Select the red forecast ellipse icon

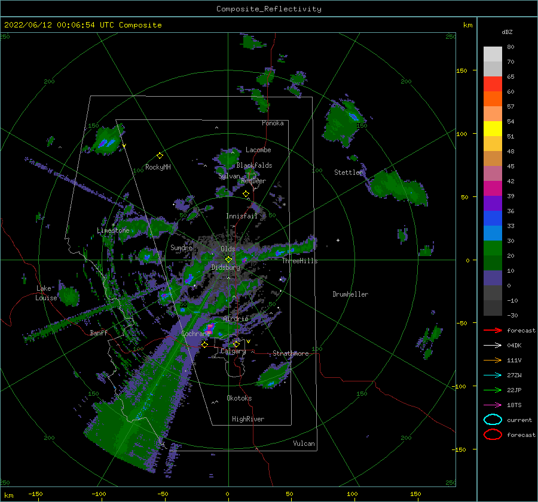(493, 435)
